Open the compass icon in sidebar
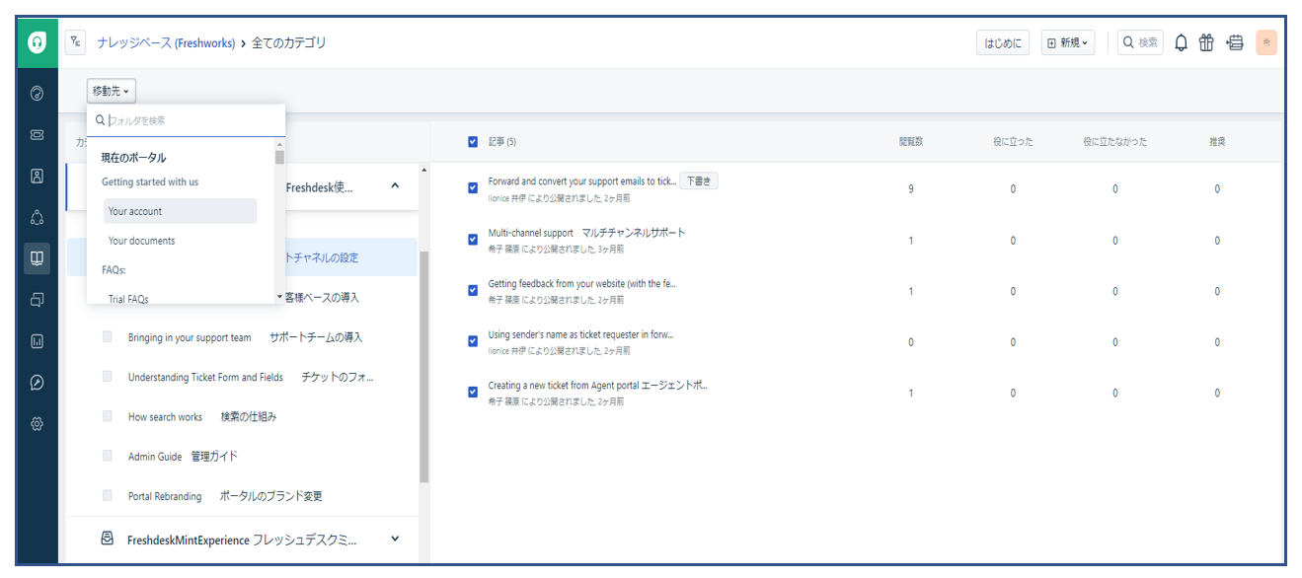 coord(38,382)
